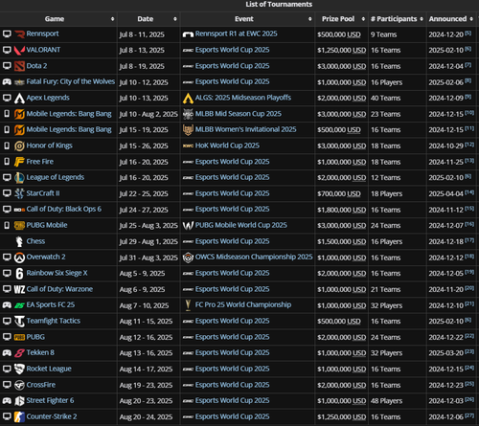Click the League of Legends game icon
The width and height of the screenshot is (479, 426).
coord(19,178)
